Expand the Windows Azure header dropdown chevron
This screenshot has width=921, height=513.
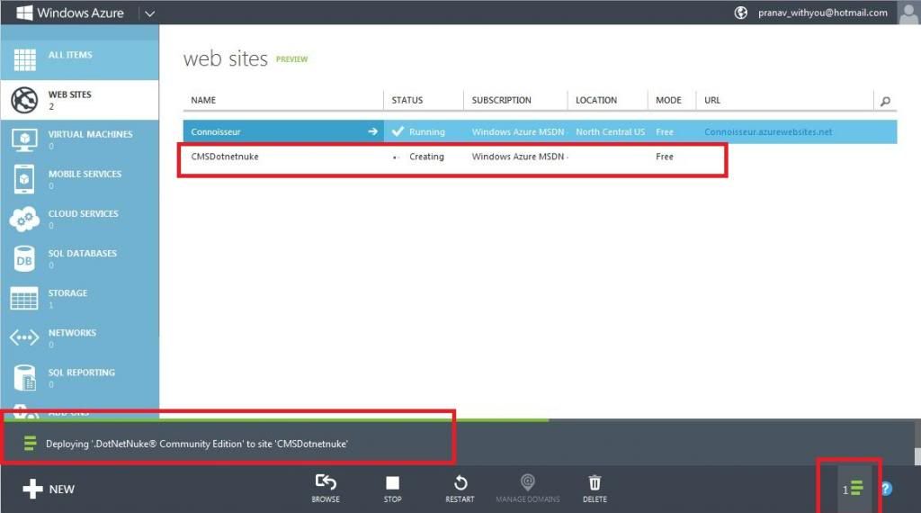point(150,13)
